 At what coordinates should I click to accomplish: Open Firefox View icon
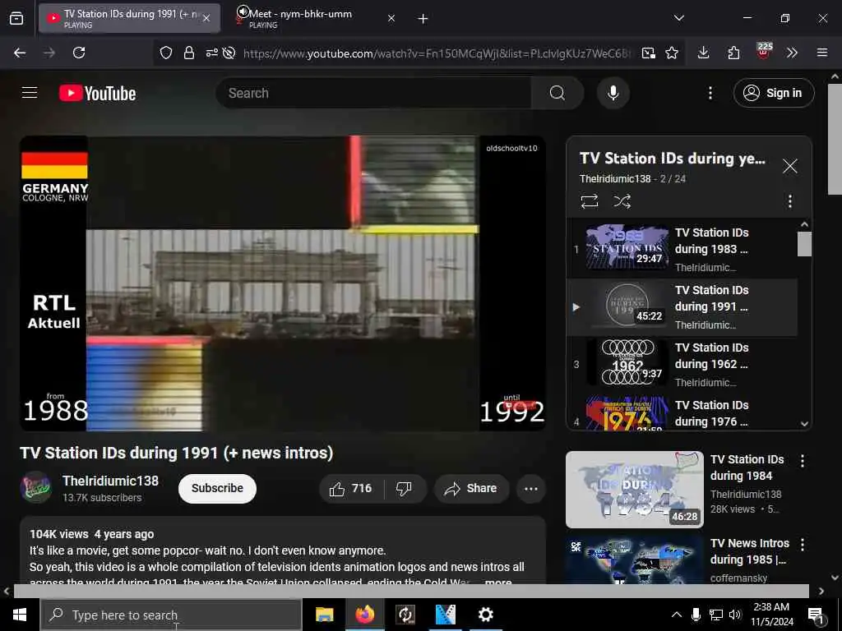(16, 18)
